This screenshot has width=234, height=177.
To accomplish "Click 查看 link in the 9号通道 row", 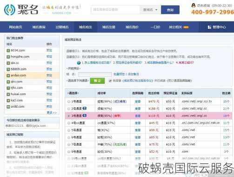I will click(138, 152).
